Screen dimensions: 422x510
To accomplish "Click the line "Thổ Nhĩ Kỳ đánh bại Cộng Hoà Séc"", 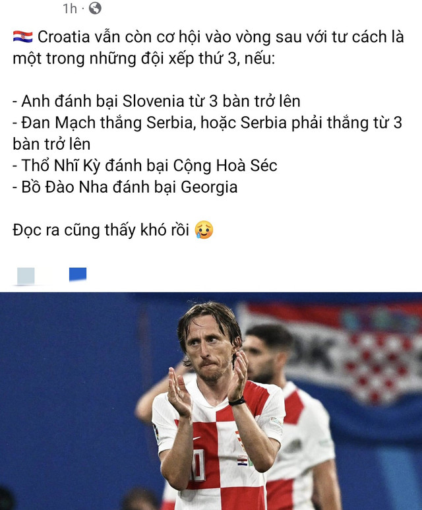I will 145,166.
